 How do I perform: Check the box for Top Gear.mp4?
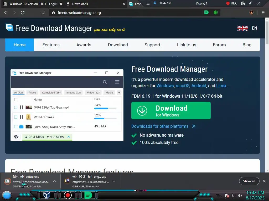[x=16, y=107]
